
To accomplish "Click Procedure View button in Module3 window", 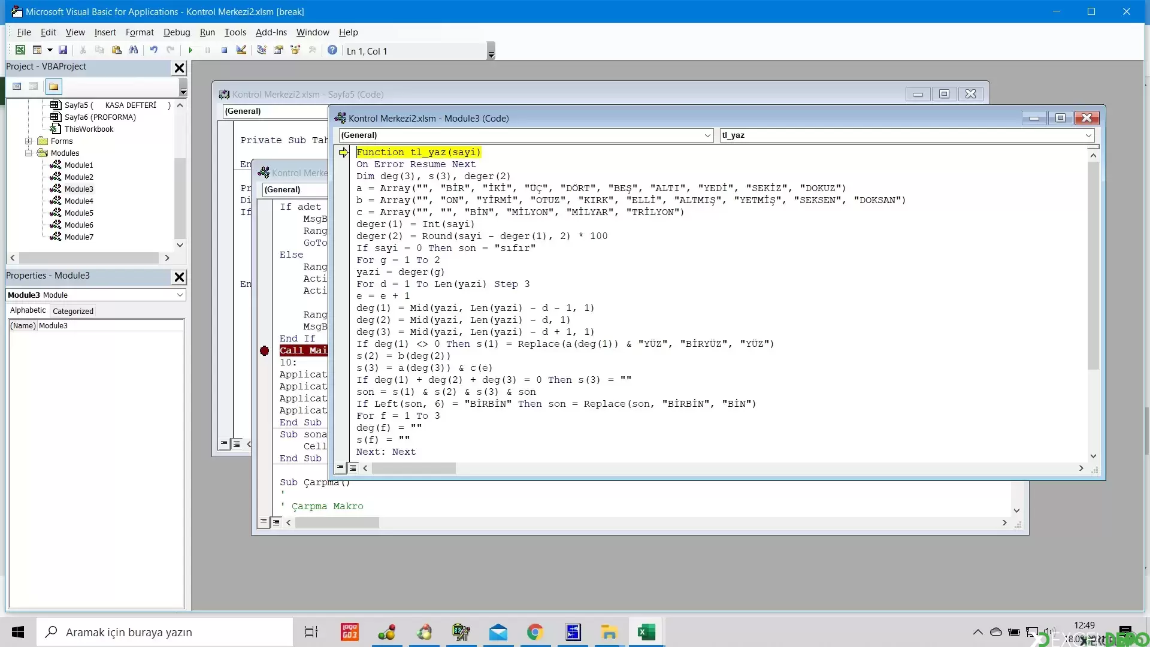I will tap(340, 468).
